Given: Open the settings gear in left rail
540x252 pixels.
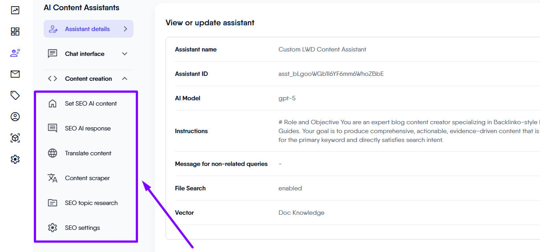Looking at the screenshot, I should 15,159.
